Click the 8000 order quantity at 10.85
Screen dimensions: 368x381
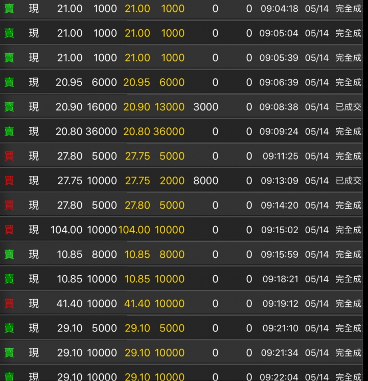pos(104,254)
